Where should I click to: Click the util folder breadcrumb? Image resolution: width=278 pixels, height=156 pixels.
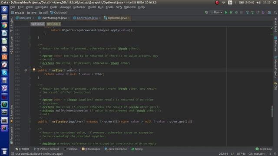point(43,13)
